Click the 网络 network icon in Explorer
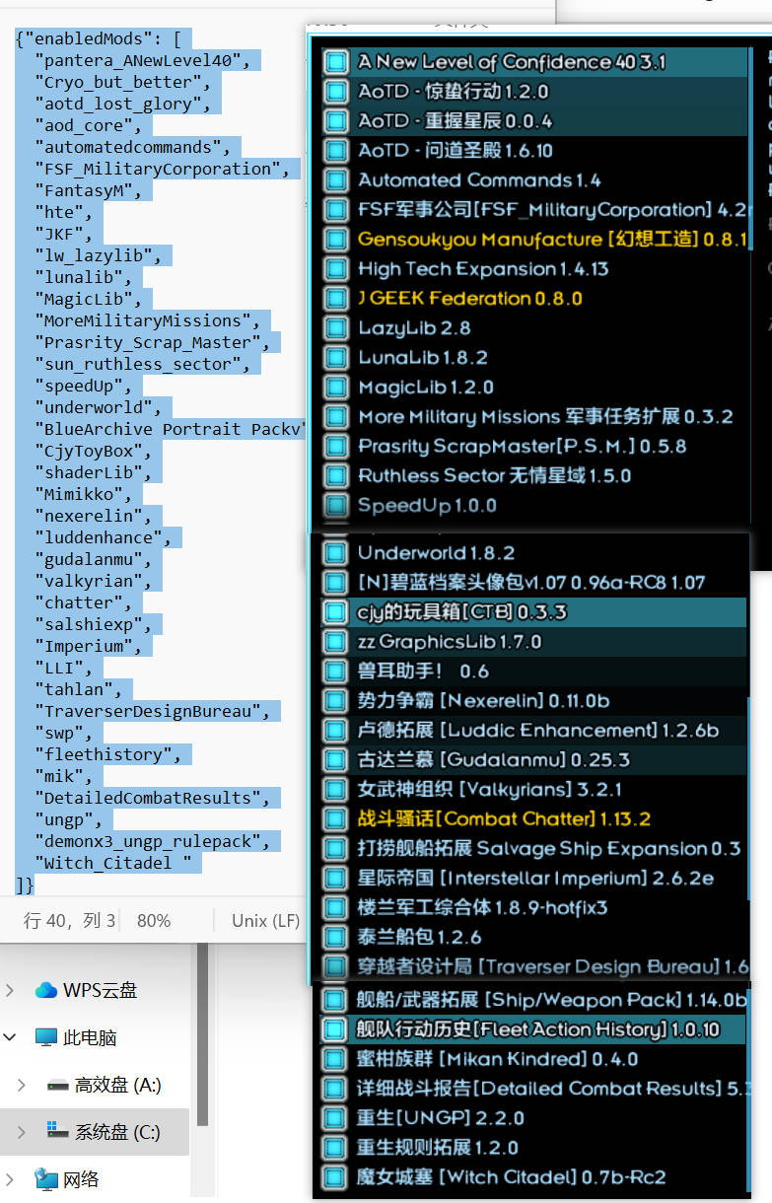 pos(45,1179)
